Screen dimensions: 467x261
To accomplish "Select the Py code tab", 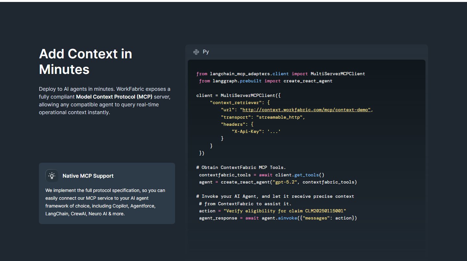I will pyautogui.click(x=201, y=52).
